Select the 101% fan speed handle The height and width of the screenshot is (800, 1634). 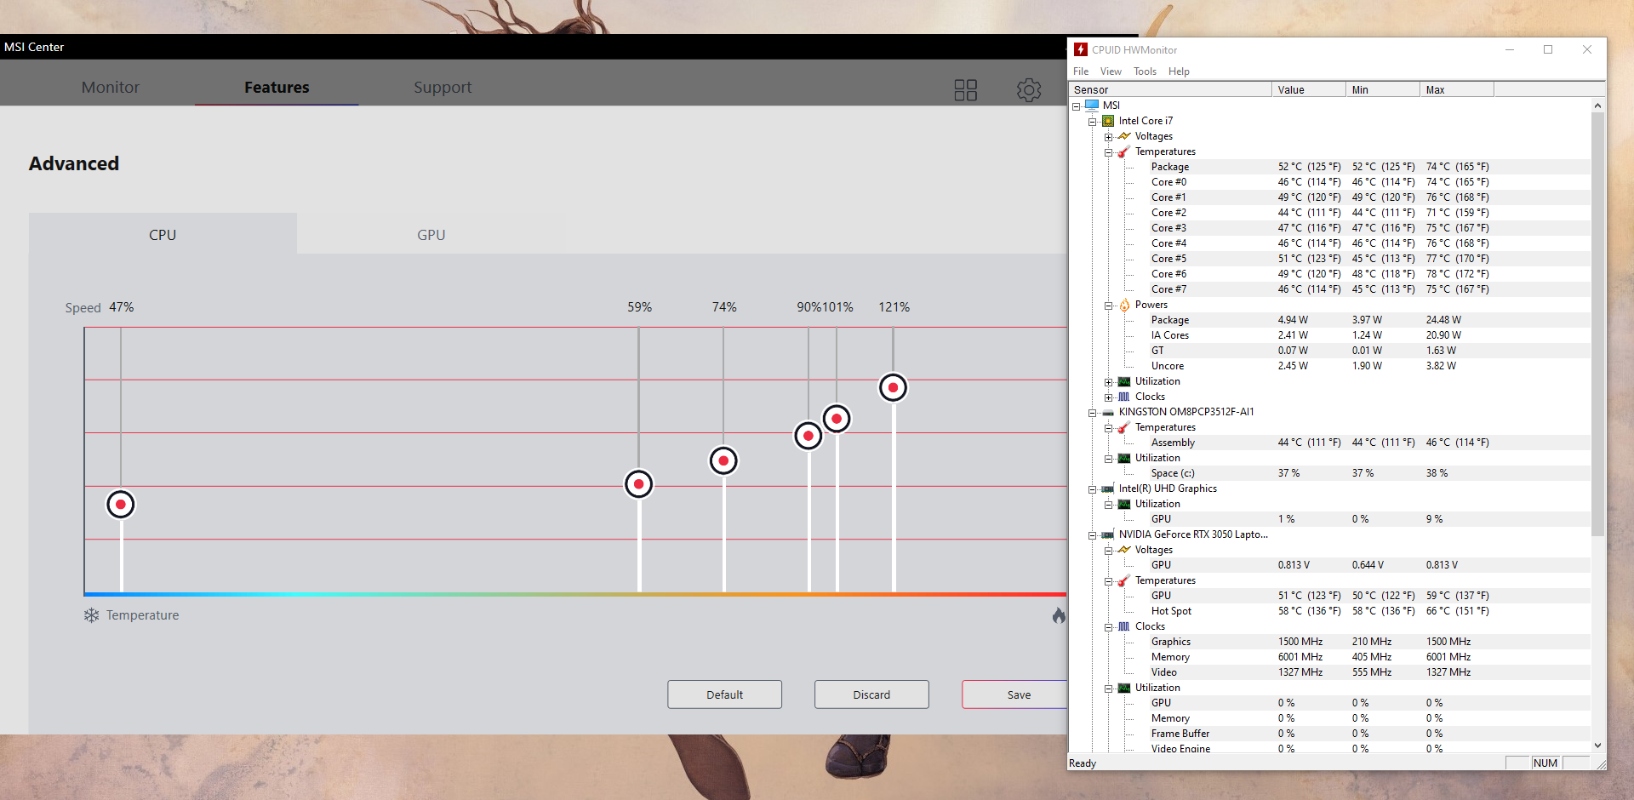click(837, 419)
